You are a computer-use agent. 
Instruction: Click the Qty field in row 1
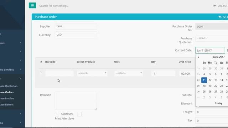163,74
